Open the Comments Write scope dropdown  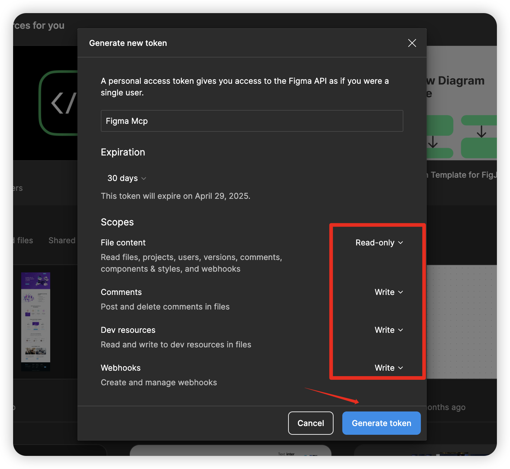click(x=389, y=292)
